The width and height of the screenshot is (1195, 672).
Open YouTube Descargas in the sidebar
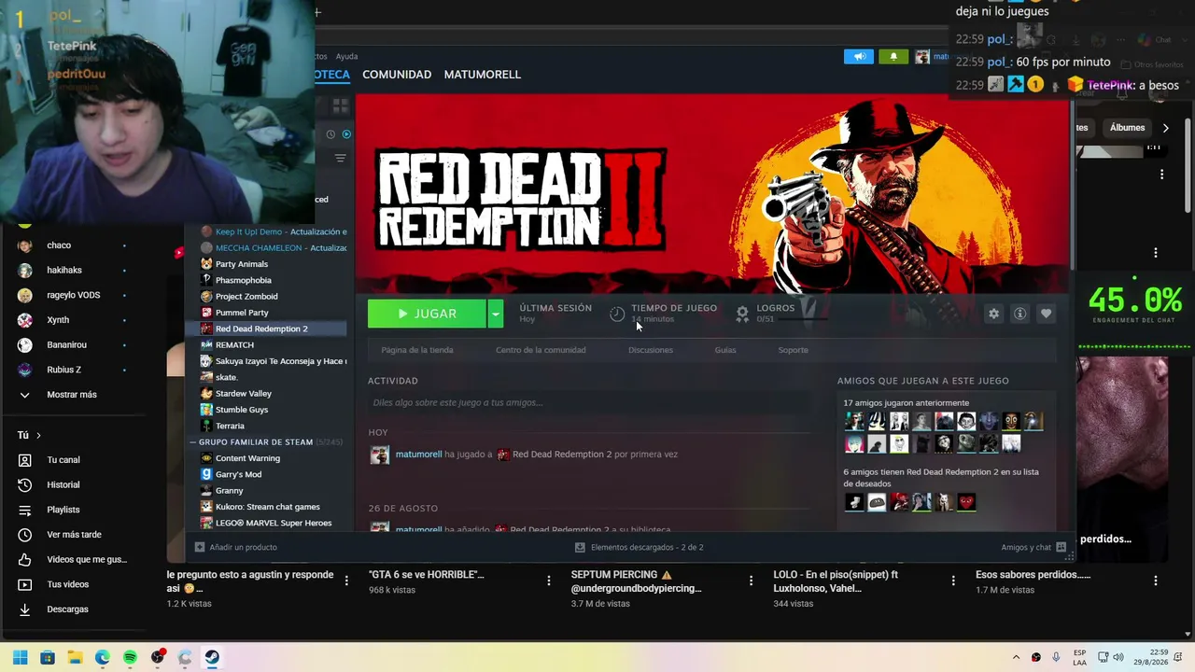(67, 609)
